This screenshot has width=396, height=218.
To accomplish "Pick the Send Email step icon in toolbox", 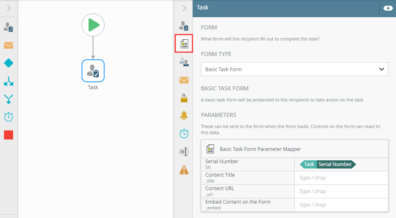I will [9, 45].
